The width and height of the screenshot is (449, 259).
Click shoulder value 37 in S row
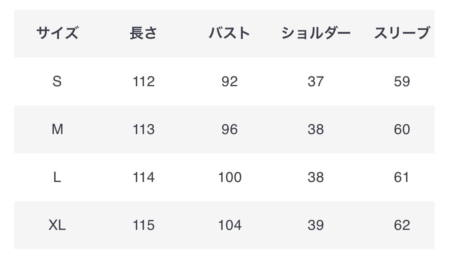tap(316, 81)
